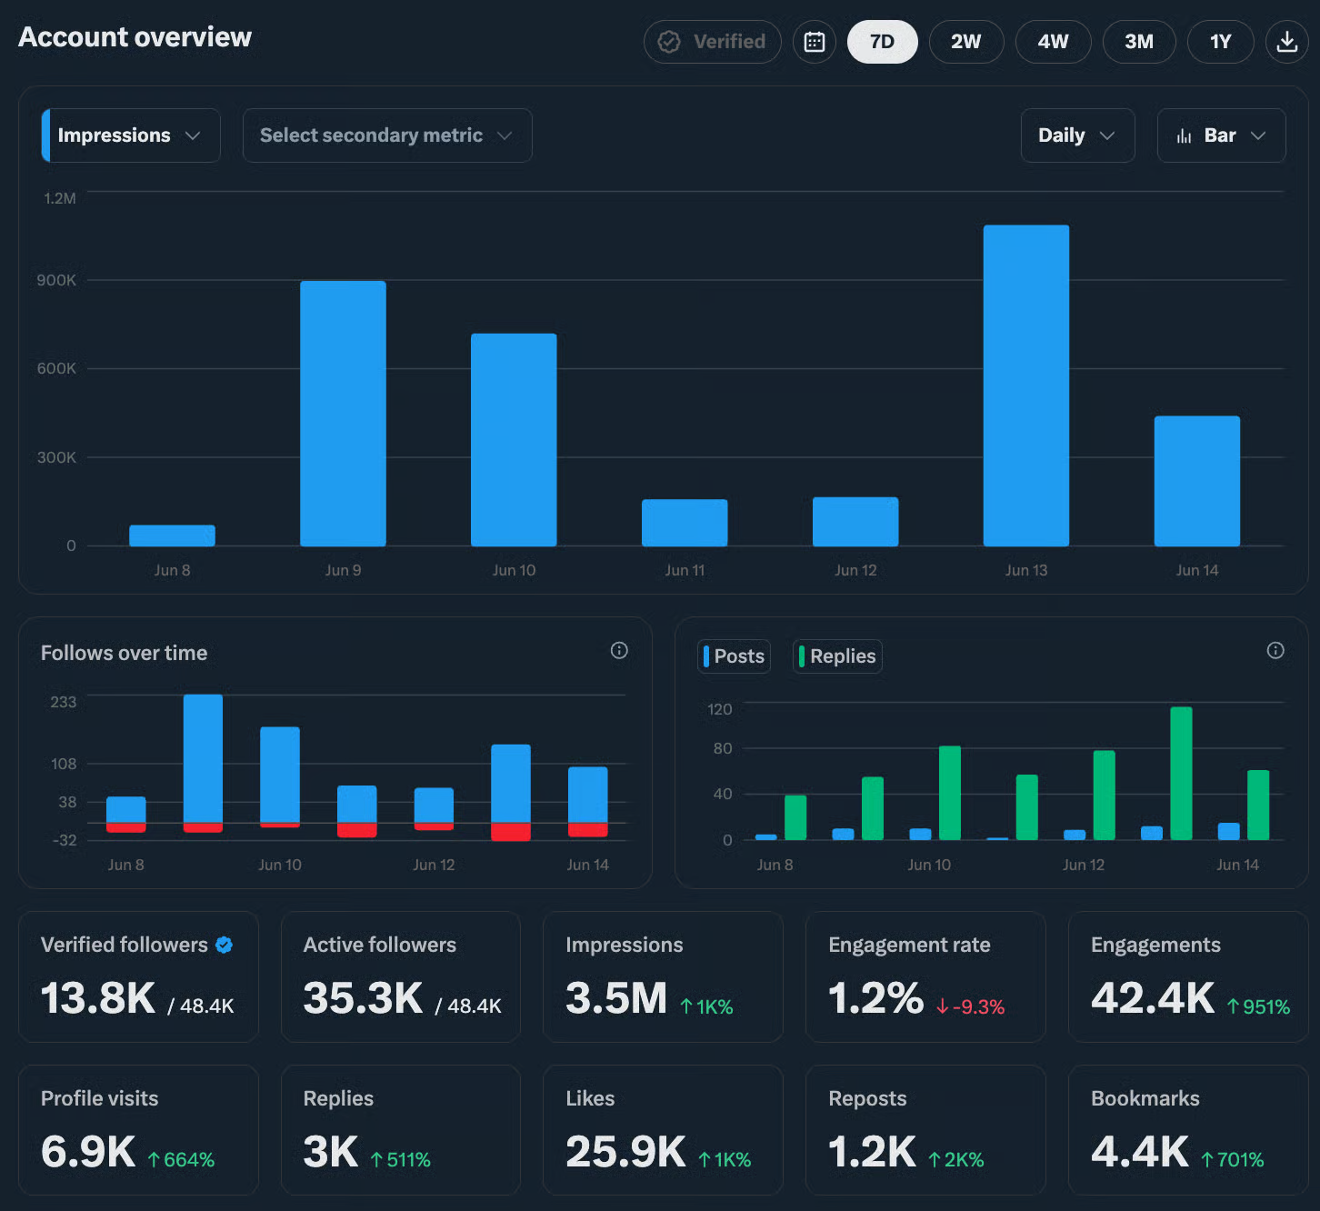The height and width of the screenshot is (1211, 1320).
Task: Open the Bar chart type dropdown
Action: coord(1221,135)
